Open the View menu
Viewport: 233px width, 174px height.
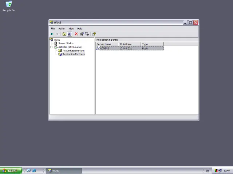(x=71, y=29)
